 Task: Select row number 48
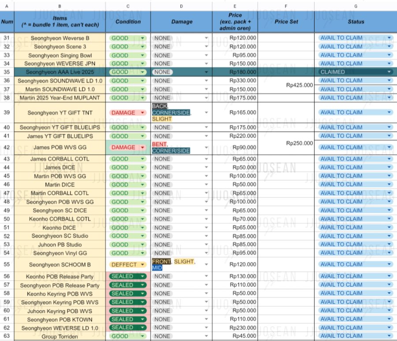click(7, 202)
